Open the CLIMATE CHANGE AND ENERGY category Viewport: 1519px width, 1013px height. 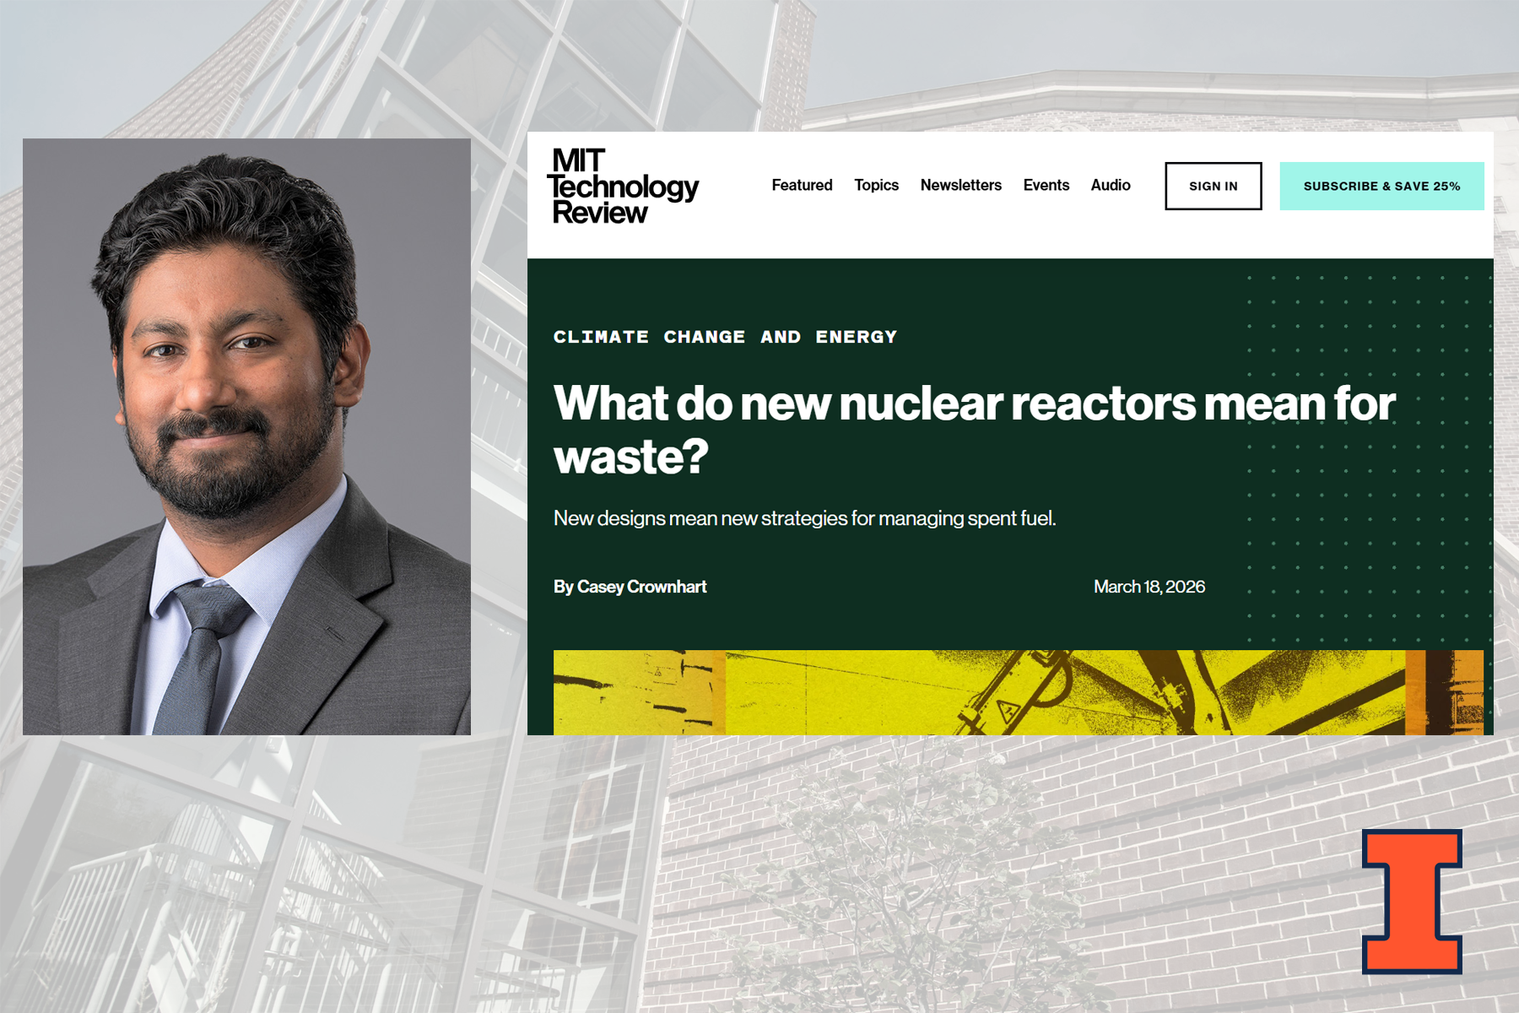click(726, 336)
